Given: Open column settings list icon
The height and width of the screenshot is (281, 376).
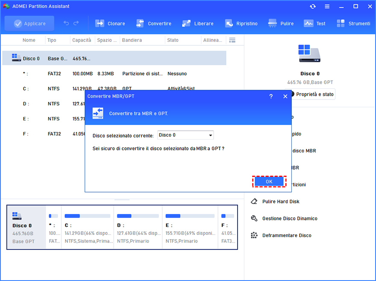Looking at the screenshot, I should 232,40.
